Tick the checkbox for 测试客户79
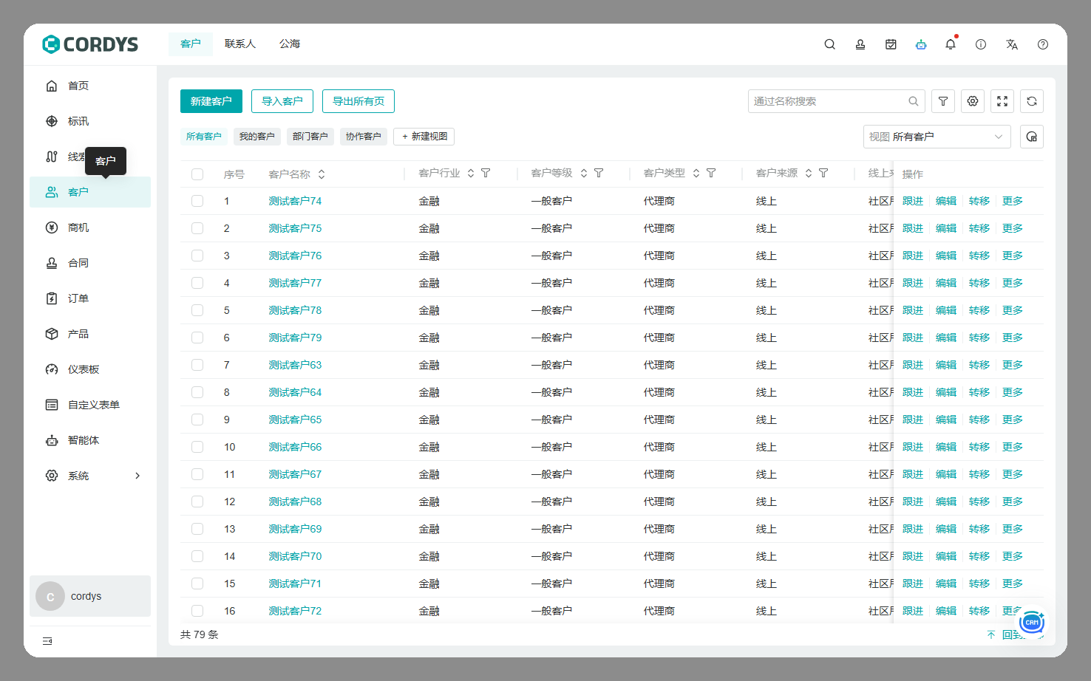The height and width of the screenshot is (681, 1091). click(197, 338)
